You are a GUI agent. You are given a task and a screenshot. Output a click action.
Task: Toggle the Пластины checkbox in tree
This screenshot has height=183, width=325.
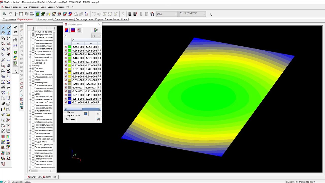pos(33,71)
